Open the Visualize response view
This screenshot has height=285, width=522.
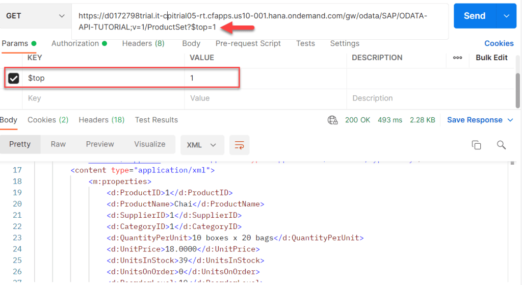point(149,144)
